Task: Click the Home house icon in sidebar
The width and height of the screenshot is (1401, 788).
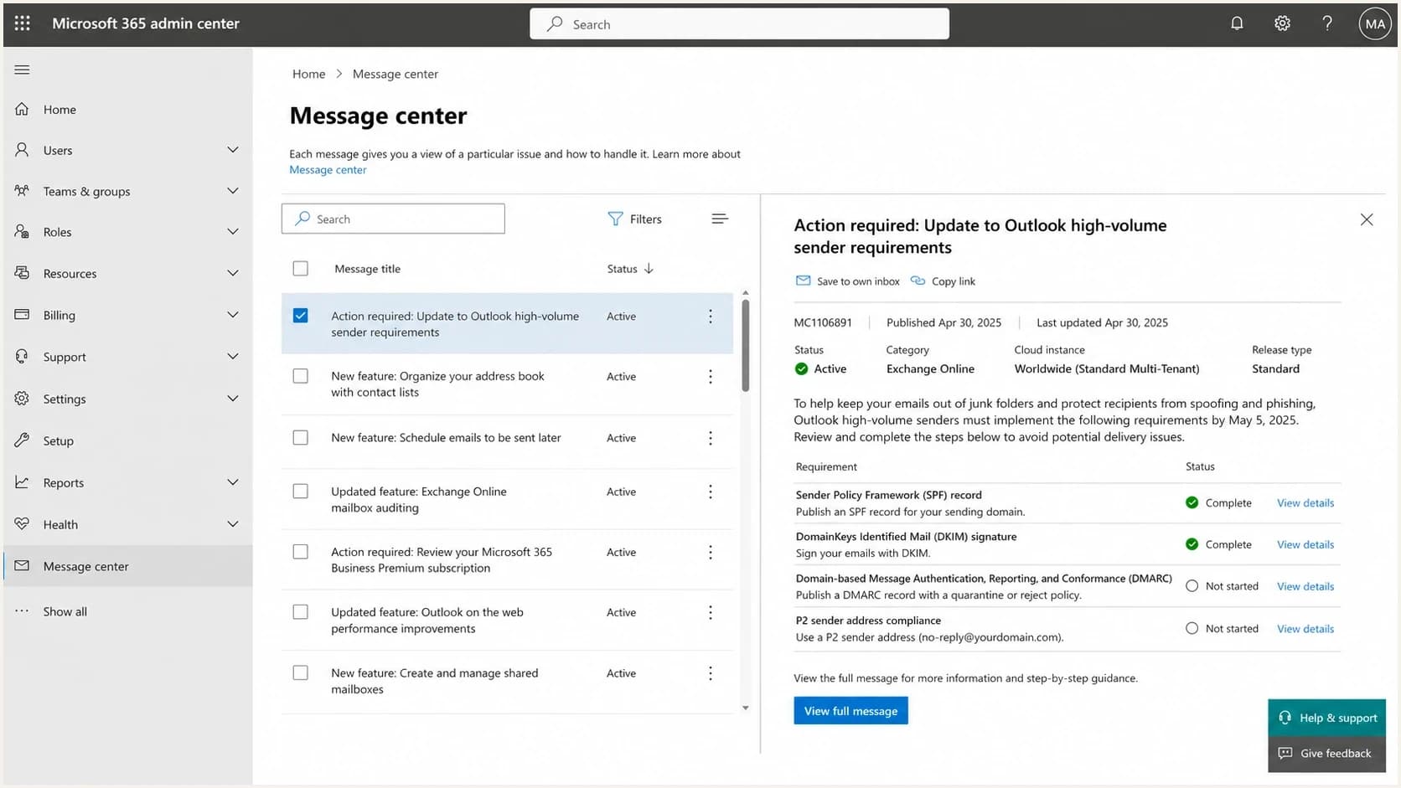Action: (23, 109)
